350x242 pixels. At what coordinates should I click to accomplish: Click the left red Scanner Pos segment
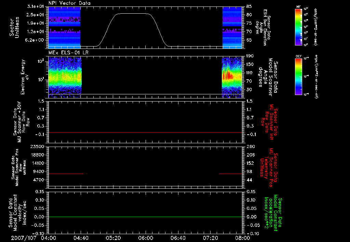(x=66, y=174)
